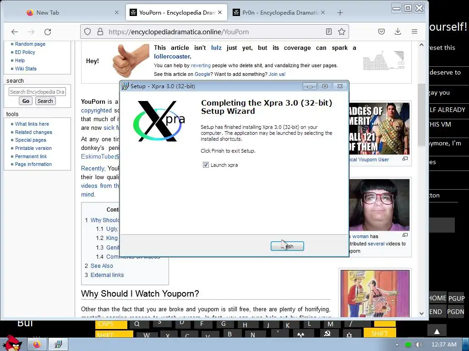
Task: Reload the page with refresh icon
Action: pyautogui.click(x=48, y=32)
